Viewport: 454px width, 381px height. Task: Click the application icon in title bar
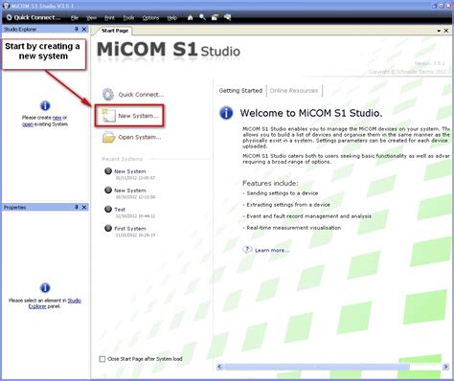click(6, 6)
